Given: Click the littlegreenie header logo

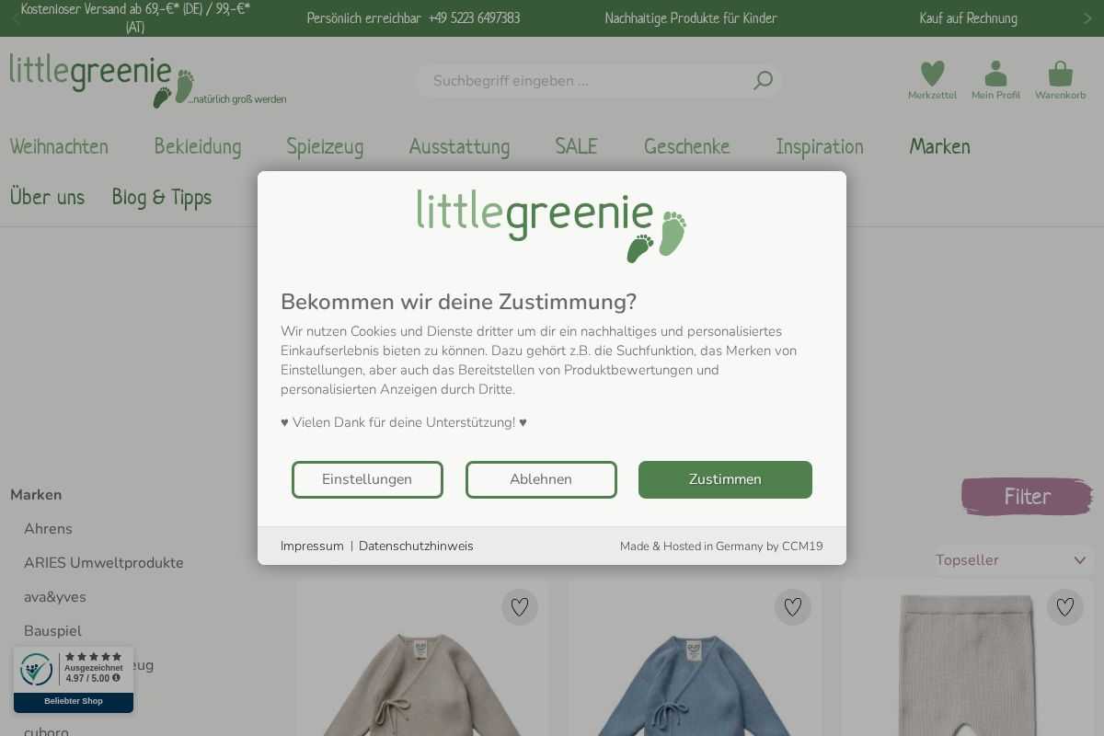Looking at the screenshot, I should click(147, 81).
